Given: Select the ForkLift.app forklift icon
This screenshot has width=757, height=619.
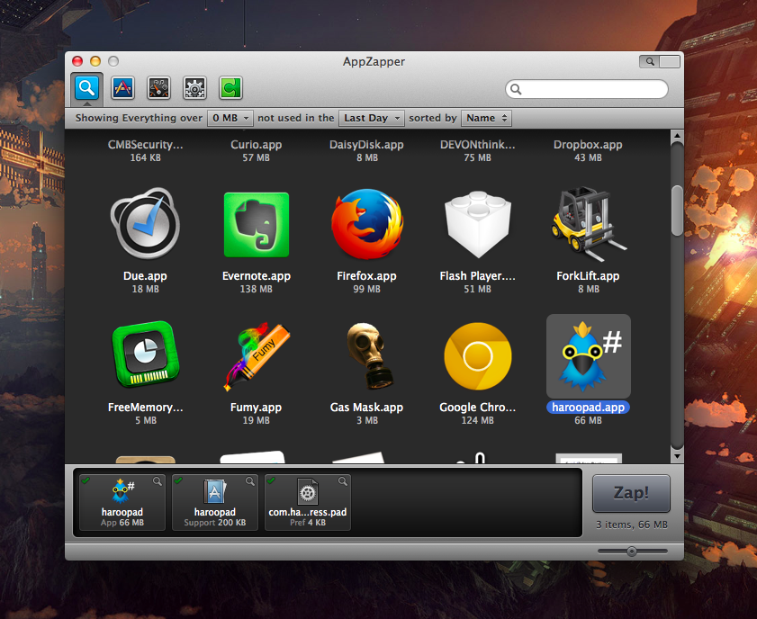Looking at the screenshot, I should point(588,224).
